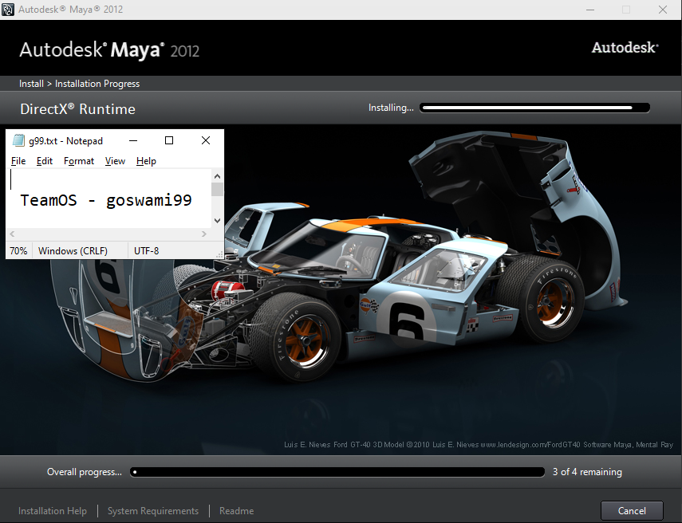Click the Notepad vertical scrollbar thumb
682x523 pixels.
218,190
